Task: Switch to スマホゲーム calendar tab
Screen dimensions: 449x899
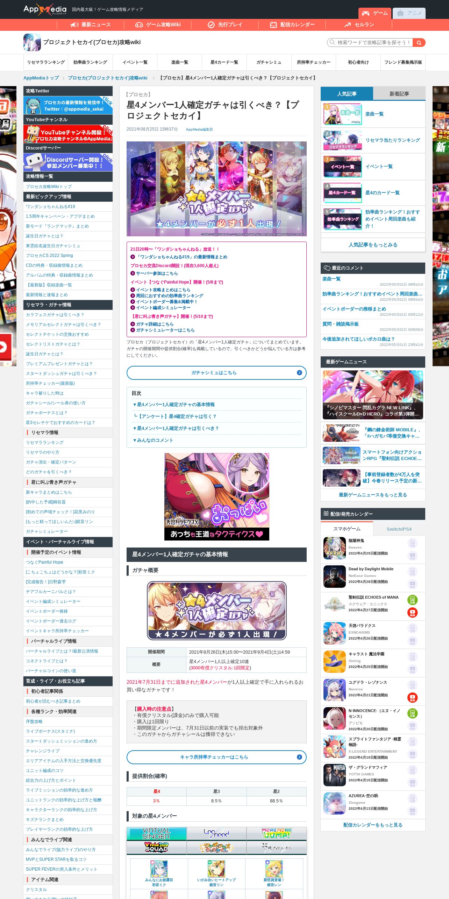Action: pyautogui.click(x=347, y=529)
